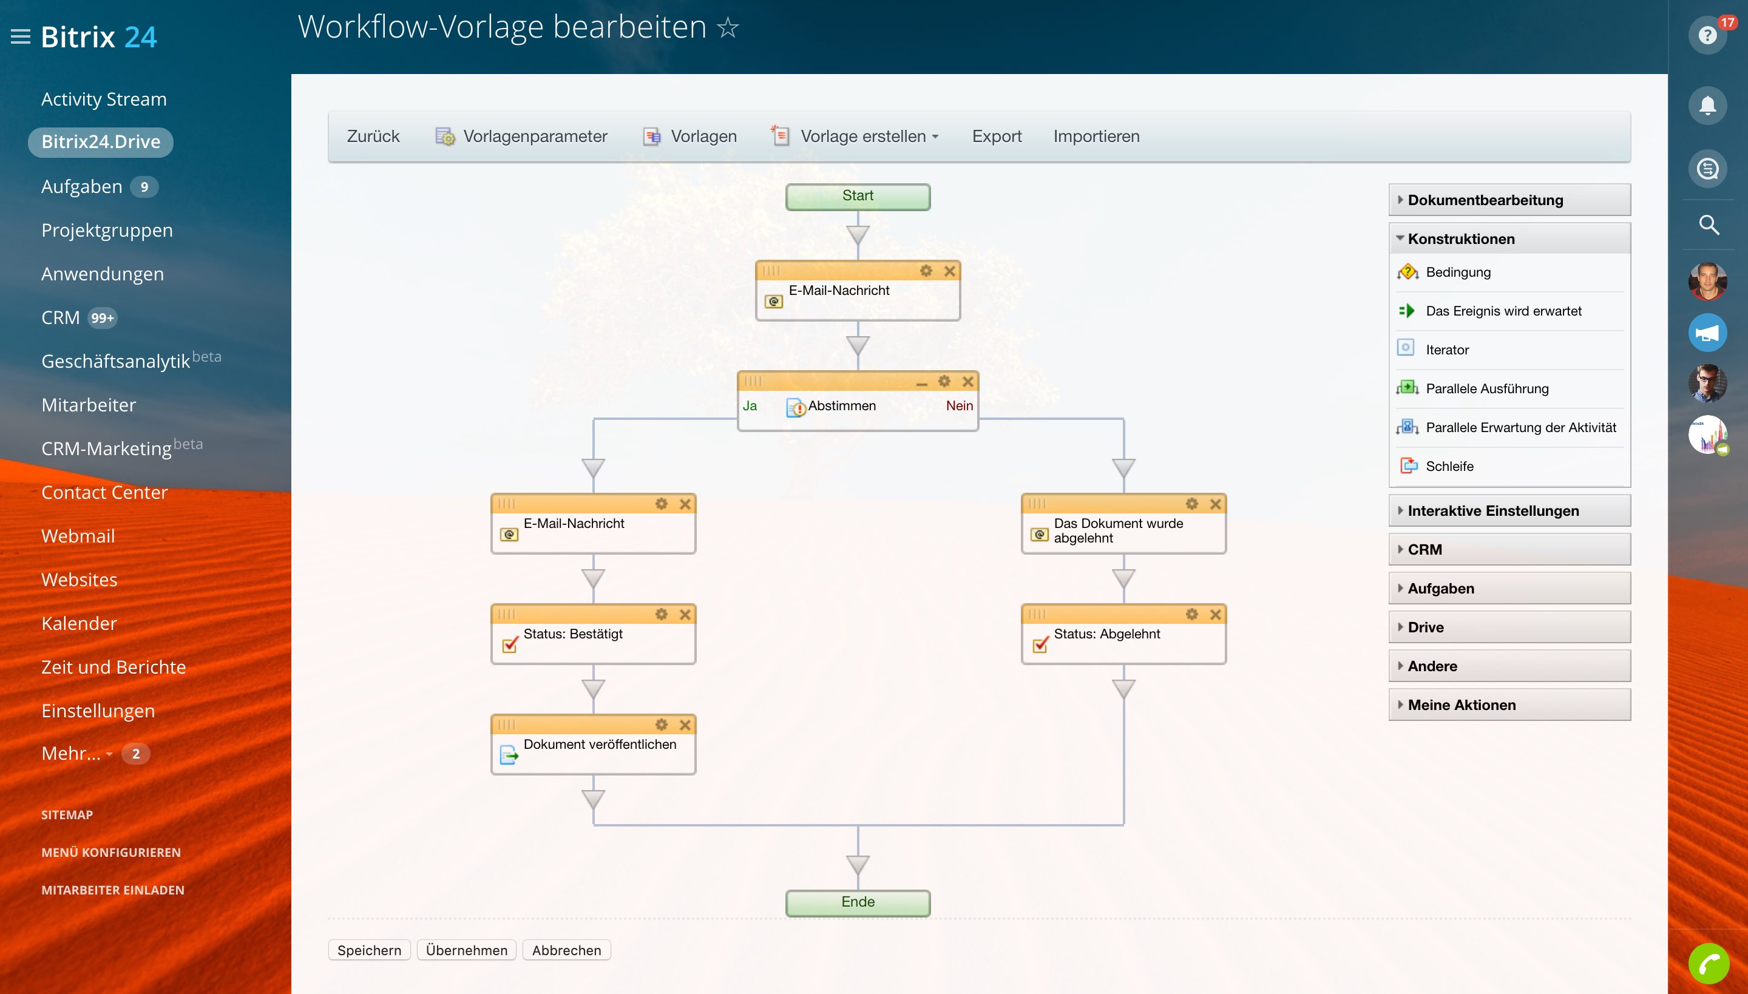This screenshot has height=994, width=1748.
Task: Click the Speichern button
Action: tap(370, 950)
